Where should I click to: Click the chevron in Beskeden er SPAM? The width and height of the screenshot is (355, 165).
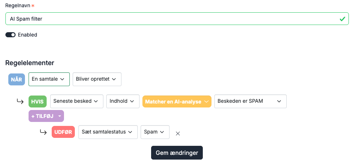tap(279, 101)
